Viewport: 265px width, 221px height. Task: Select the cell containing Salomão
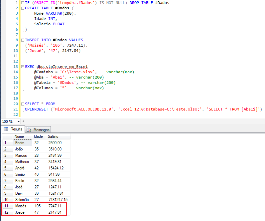coord(23,199)
